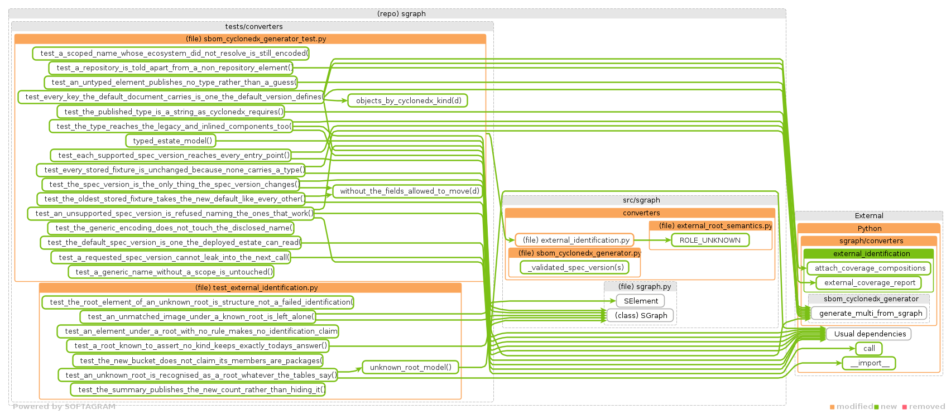The height and width of the screenshot is (414, 951).
Task: Select the SElement node
Action: click(x=640, y=301)
